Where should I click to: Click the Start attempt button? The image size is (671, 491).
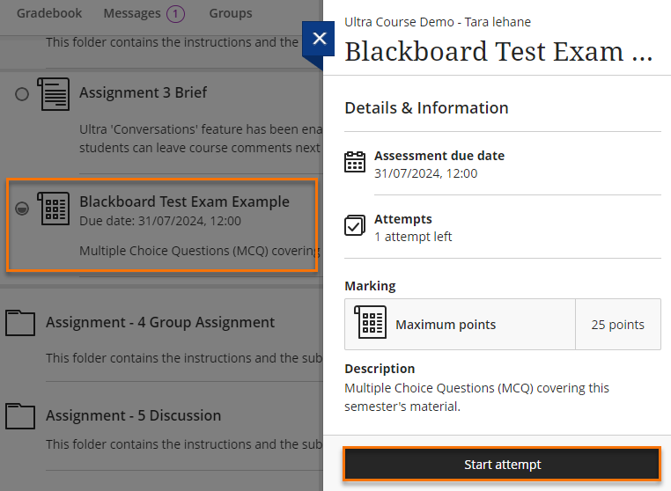tap(502, 465)
